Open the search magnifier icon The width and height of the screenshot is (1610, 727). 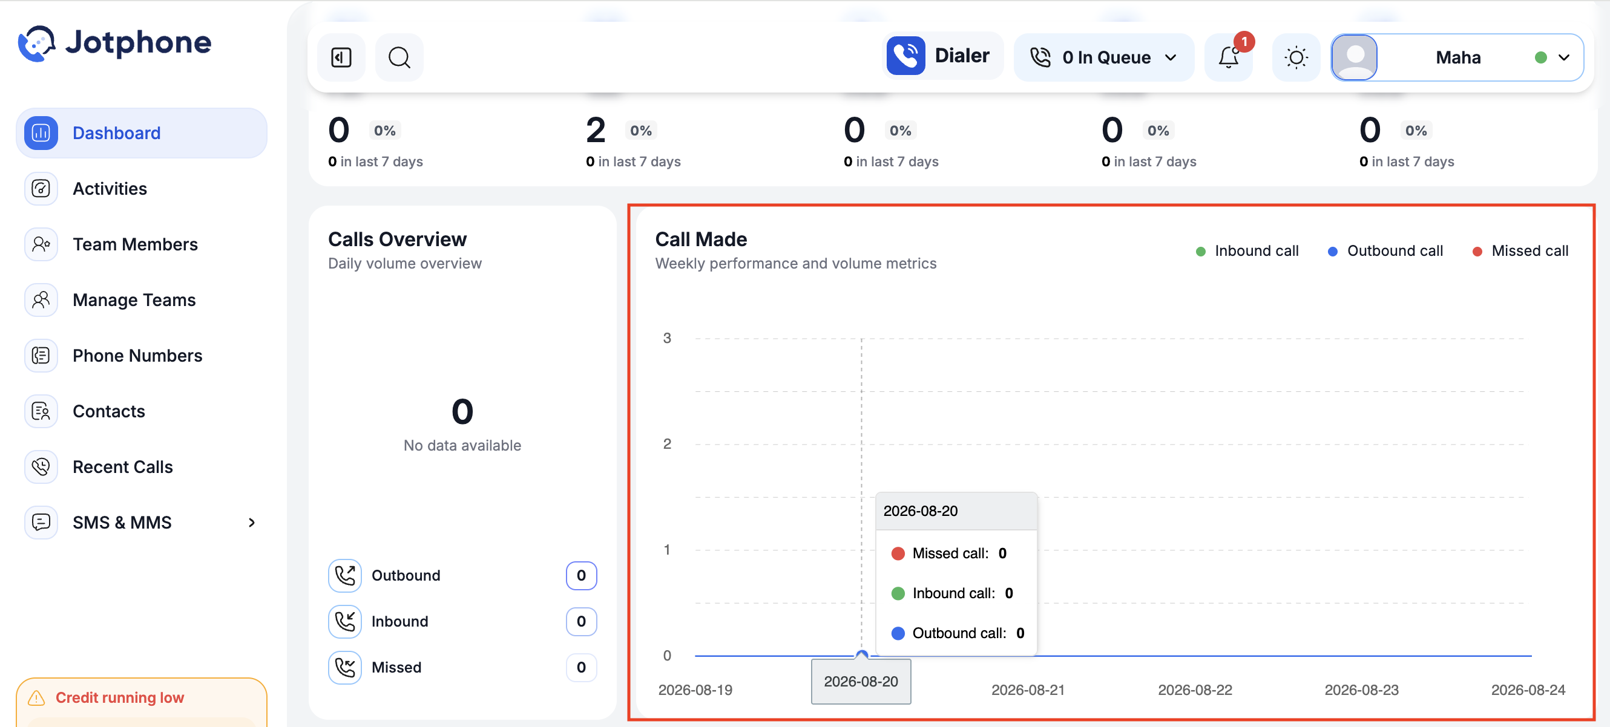pos(399,57)
